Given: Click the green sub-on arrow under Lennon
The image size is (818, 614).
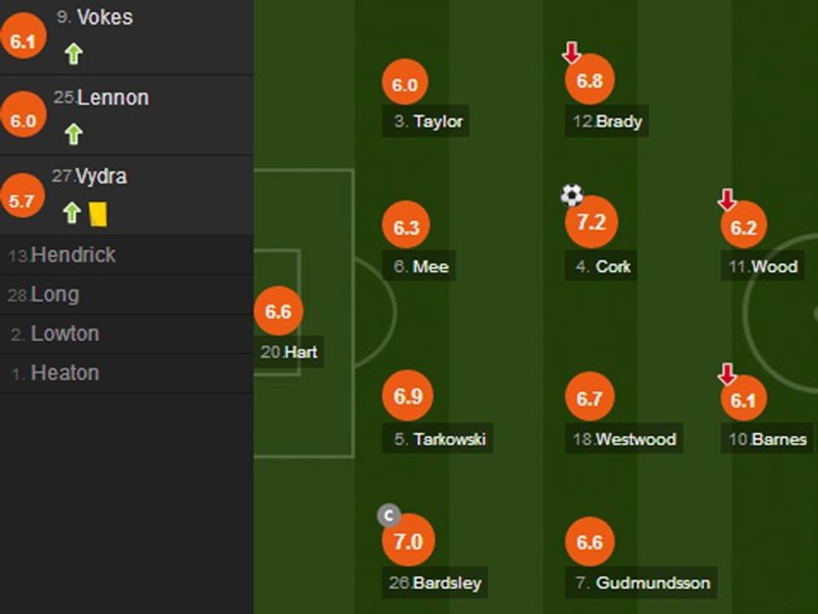Looking at the screenshot, I should pos(73,133).
